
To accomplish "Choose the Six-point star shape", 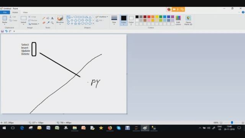I will click(x=79, y=24).
